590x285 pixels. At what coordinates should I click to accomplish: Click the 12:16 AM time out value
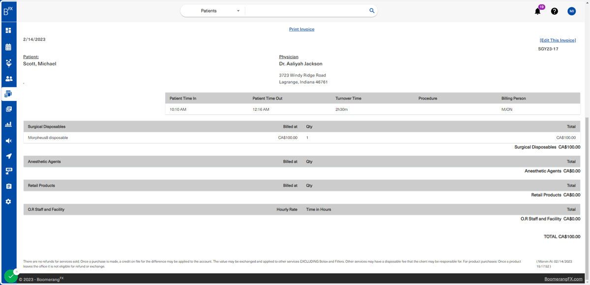[x=261, y=109]
